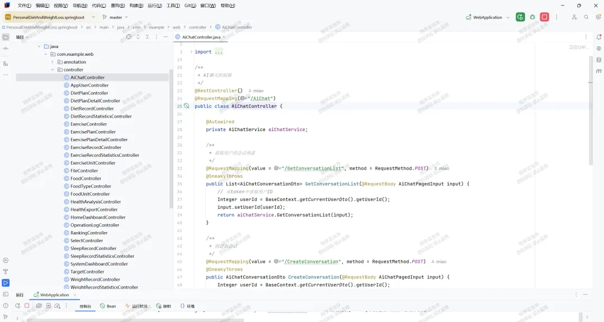
Task: Collapse the controller package node
Action: click(x=53, y=70)
